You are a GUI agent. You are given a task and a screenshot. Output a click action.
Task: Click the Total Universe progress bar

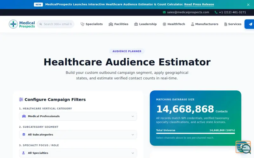[195, 133]
